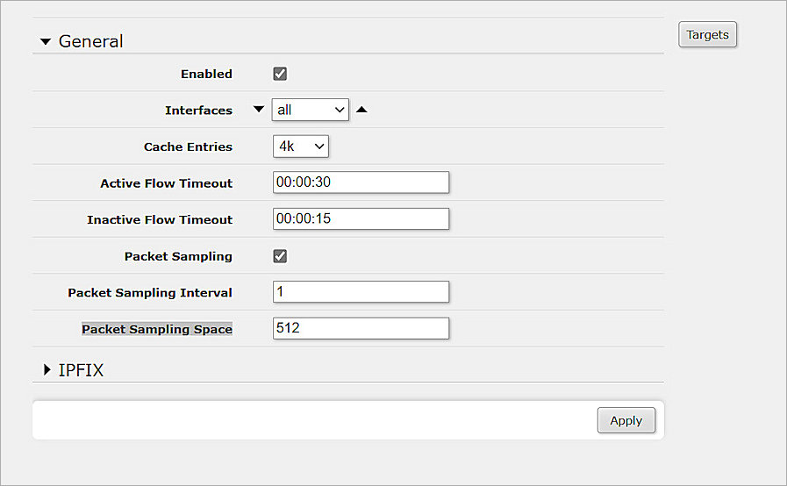Select the Packet Sampling Space field
The image size is (787, 486).
point(361,328)
